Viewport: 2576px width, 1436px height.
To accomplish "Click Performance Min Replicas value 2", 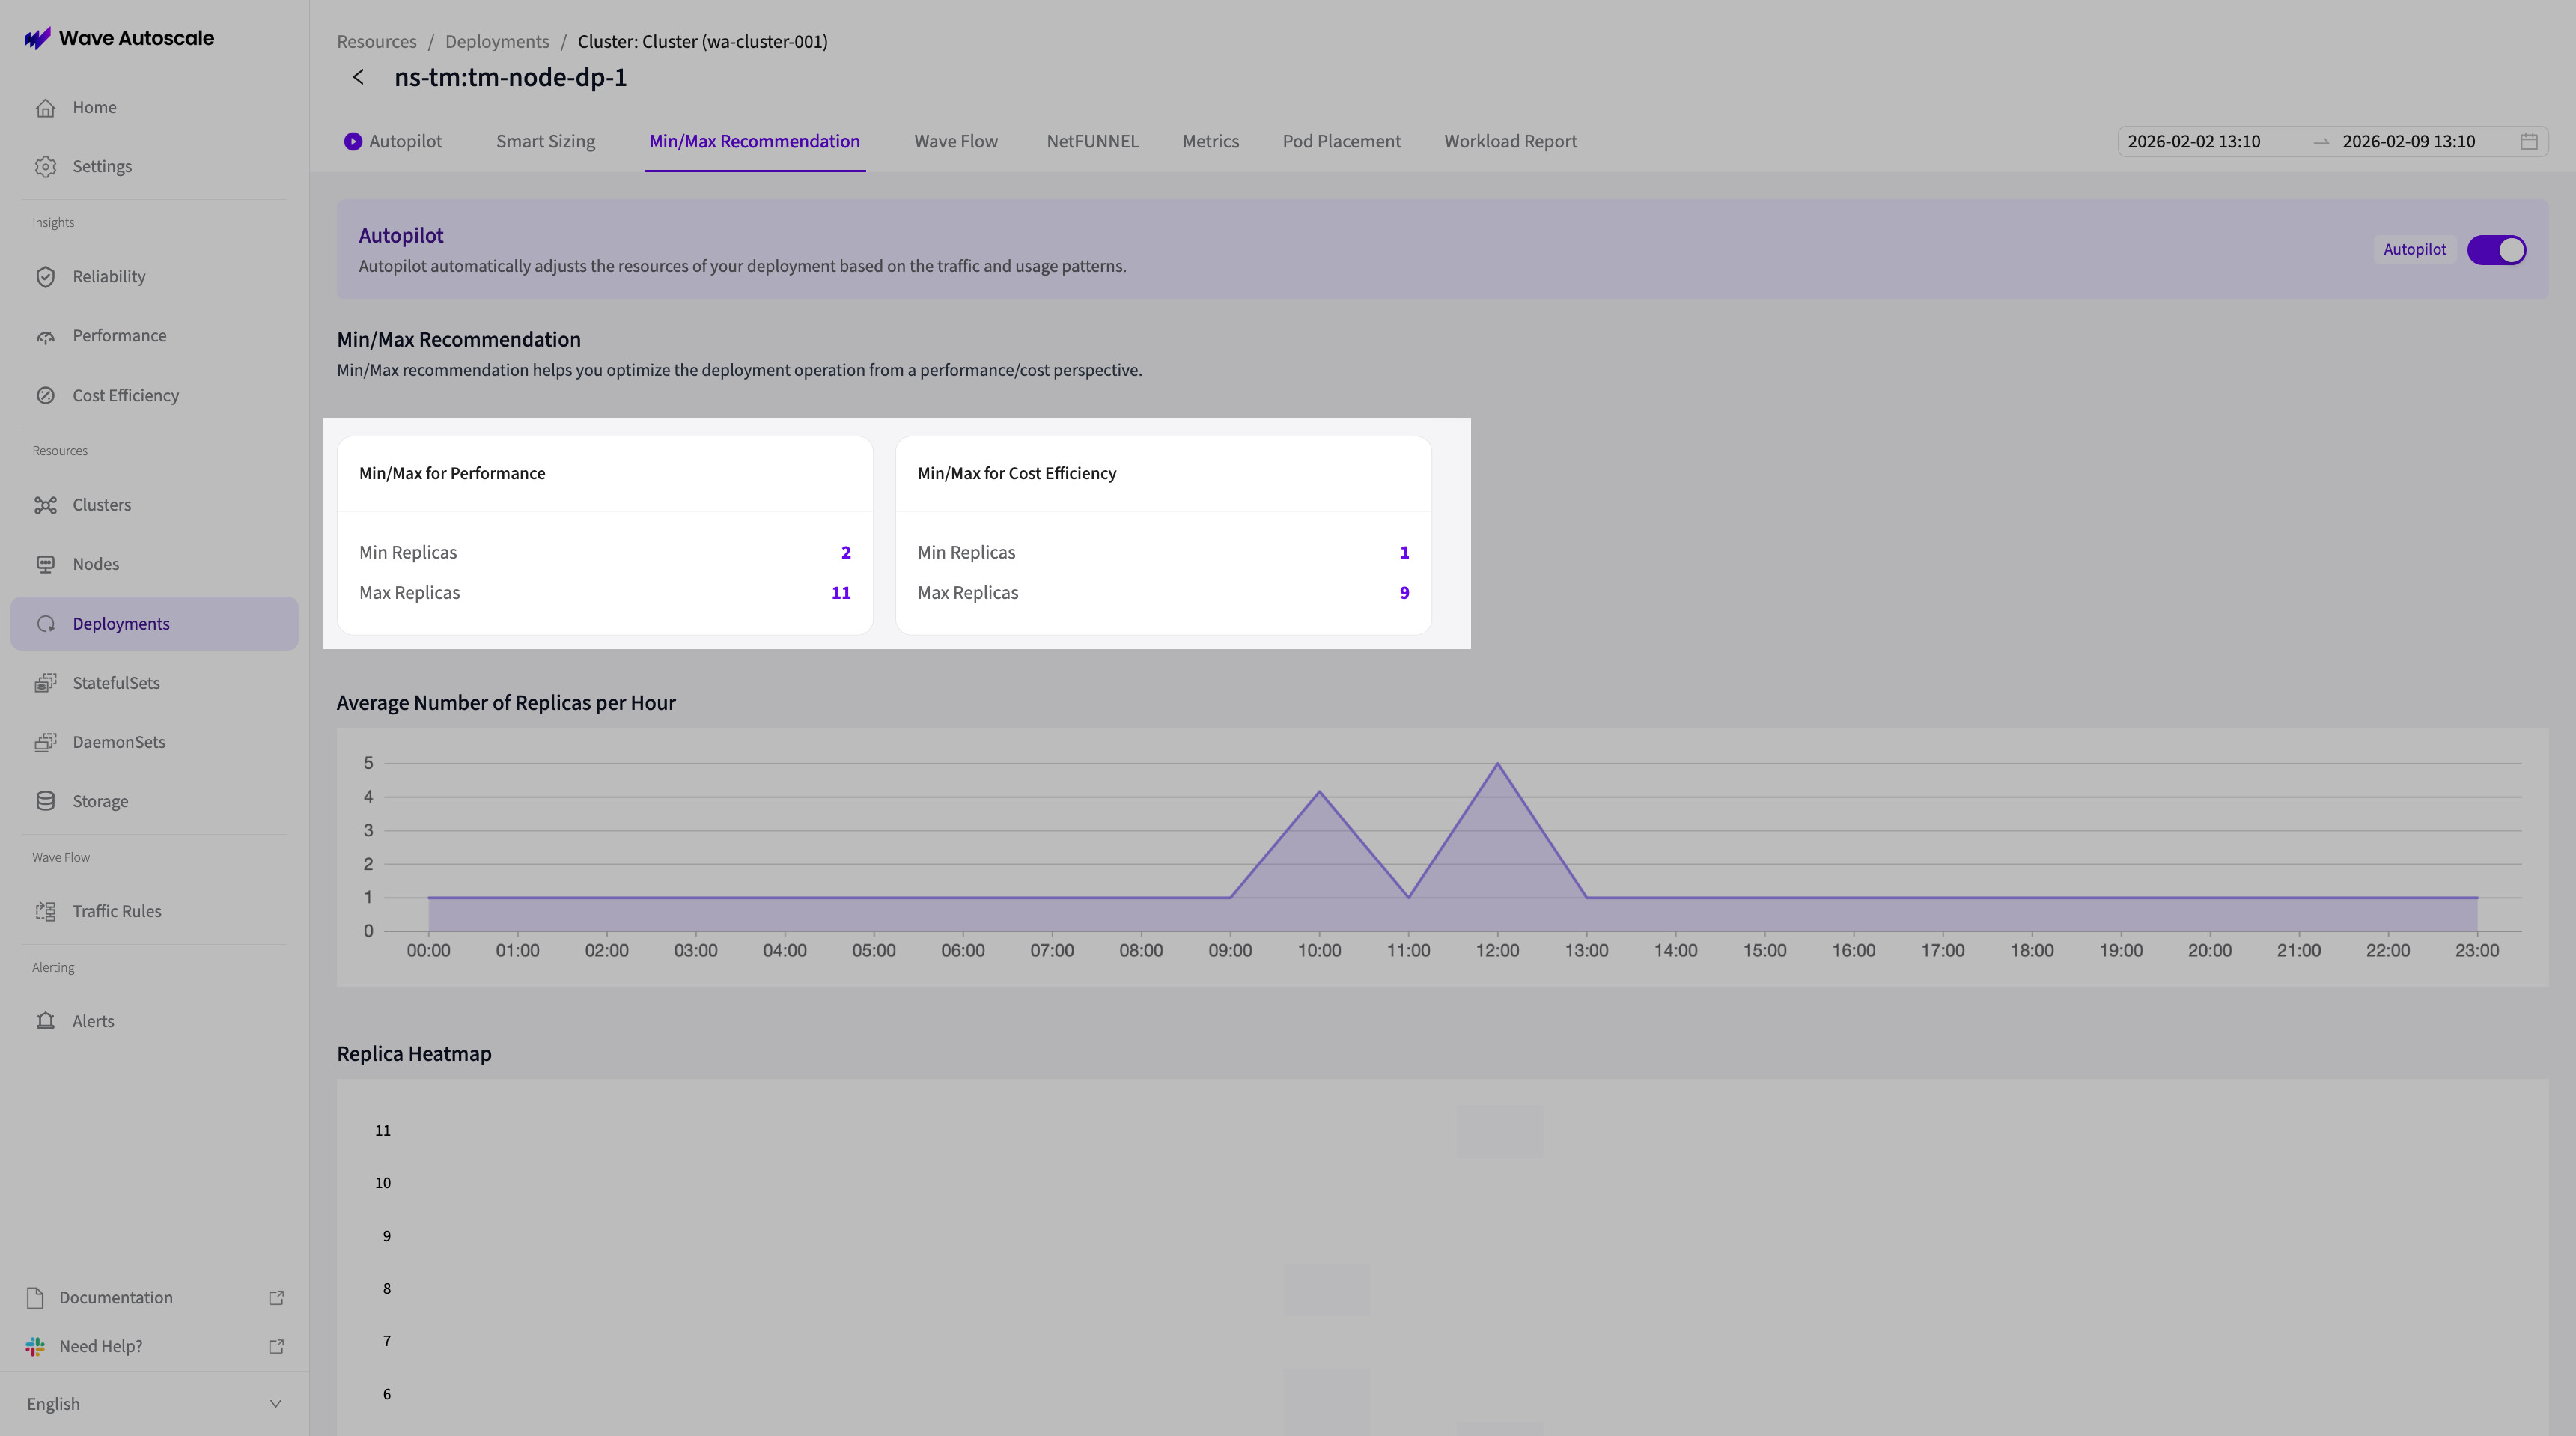I will tap(846, 553).
